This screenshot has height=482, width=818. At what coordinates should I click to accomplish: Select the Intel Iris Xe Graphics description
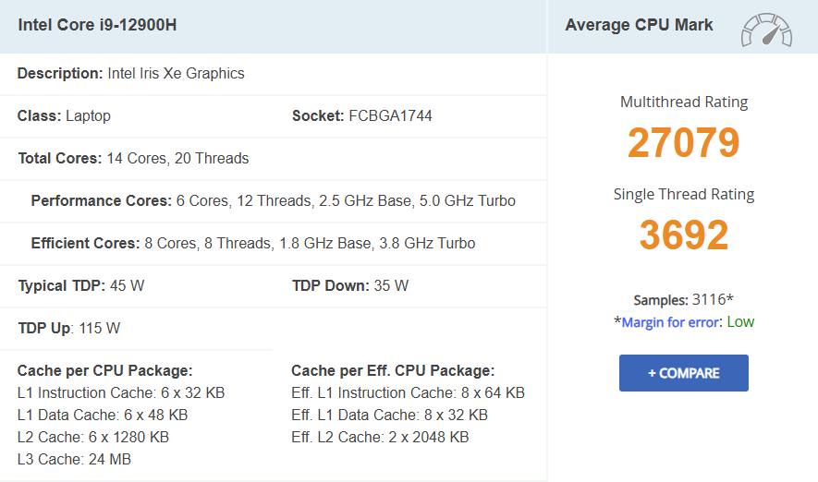coord(176,74)
